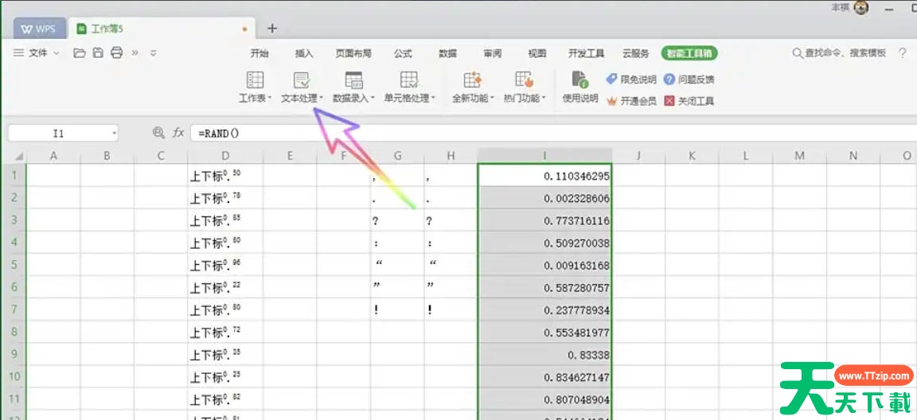The height and width of the screenshot is (420, 917).
Task: Click the 问题反馈 button
Action: (x=689, y=80)
